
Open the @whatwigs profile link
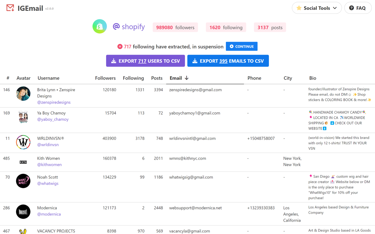click(x=48, y=183)
